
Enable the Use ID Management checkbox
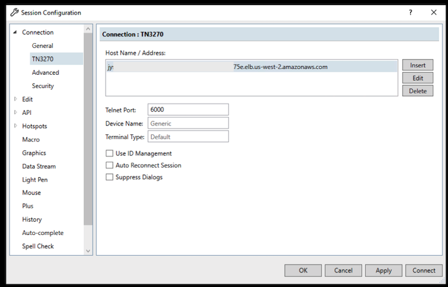pos(109,153)
